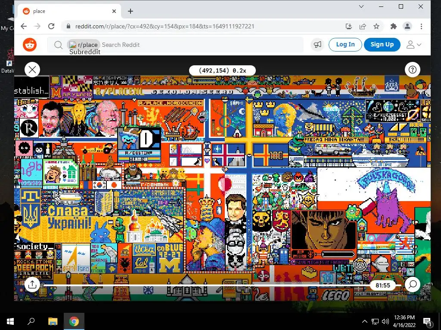This screenshot has height=330, width=441.
Task: Click the share canvas icon
Action: click(x=32, y=284)
